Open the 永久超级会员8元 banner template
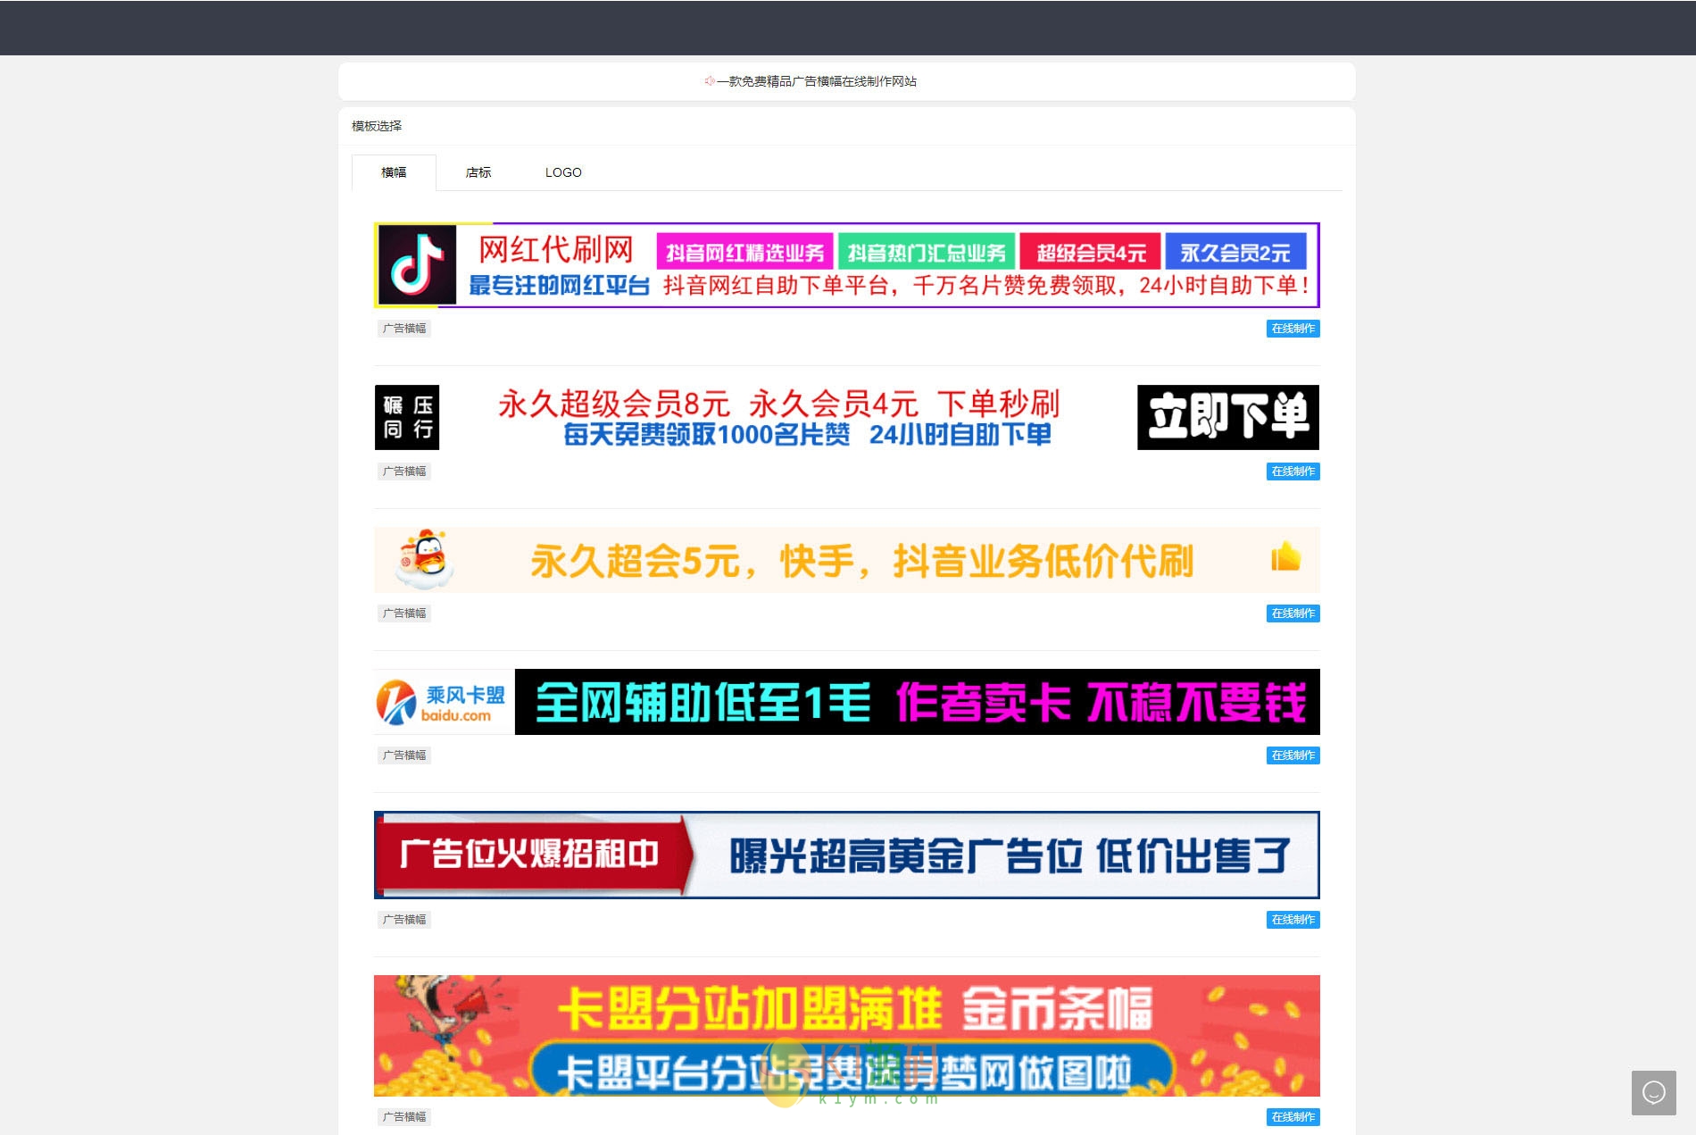1696x1135 pixels. coord(846,417)
